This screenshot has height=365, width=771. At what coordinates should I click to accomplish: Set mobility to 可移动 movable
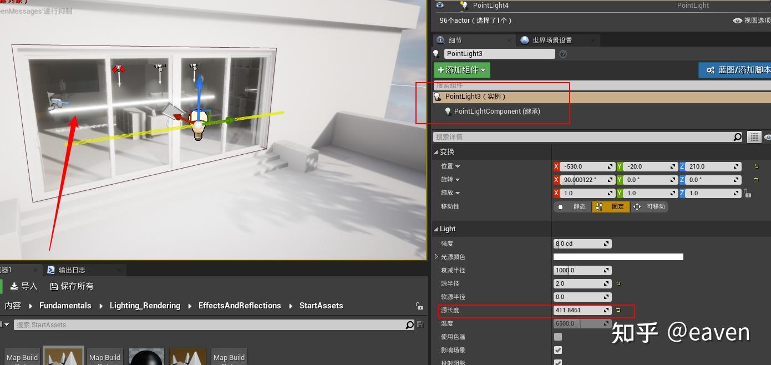click(x=649, y=206)
